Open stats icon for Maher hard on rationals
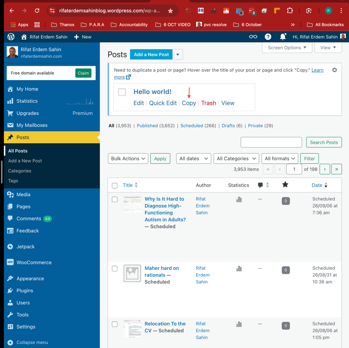 click(239, 269)
